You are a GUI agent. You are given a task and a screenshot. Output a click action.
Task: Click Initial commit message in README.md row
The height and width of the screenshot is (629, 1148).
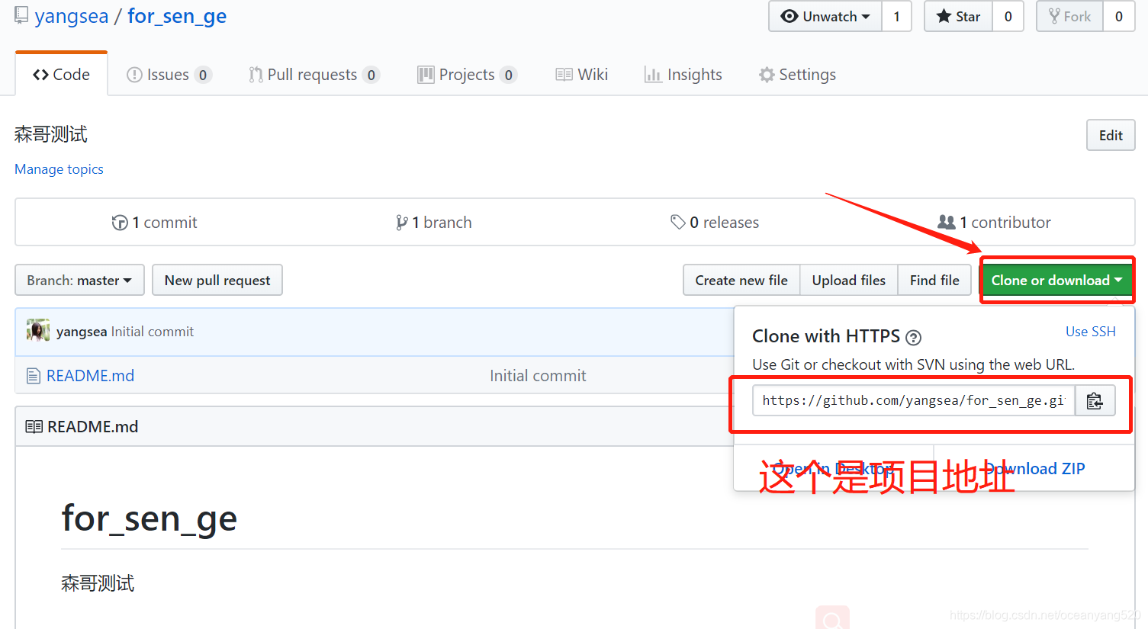click(538, 376)
